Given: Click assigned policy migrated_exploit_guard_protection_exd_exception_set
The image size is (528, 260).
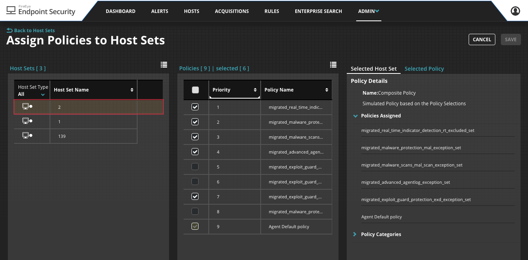Looking at the screenshot, I should (x=416, y=200).
